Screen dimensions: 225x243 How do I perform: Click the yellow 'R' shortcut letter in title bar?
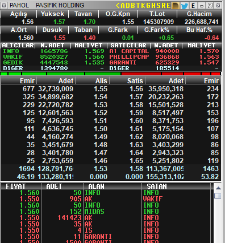point(164,6)
